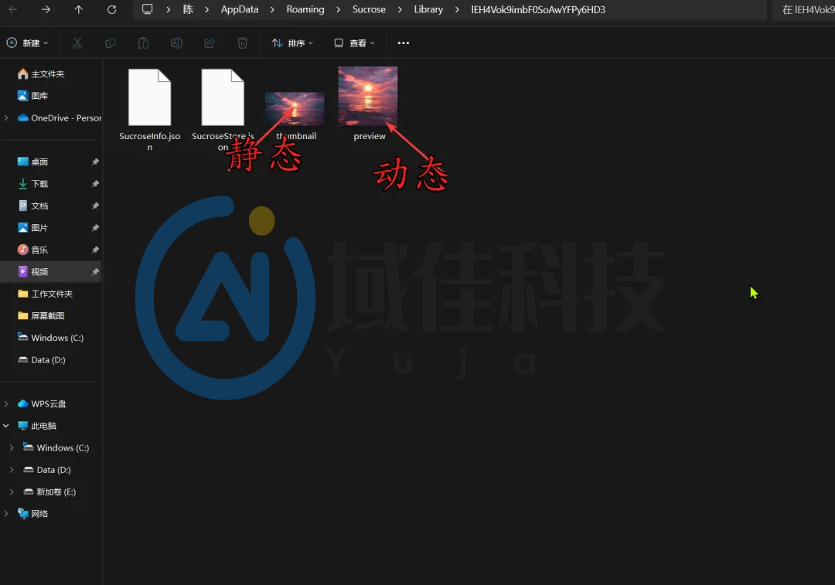Open 新加卷 (E:) drive

[x=49, y=491]
